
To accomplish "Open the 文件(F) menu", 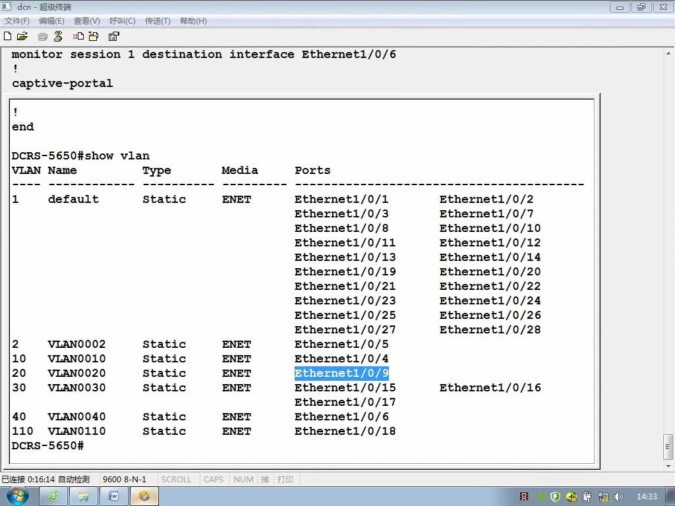I will [x=16, y=20].
